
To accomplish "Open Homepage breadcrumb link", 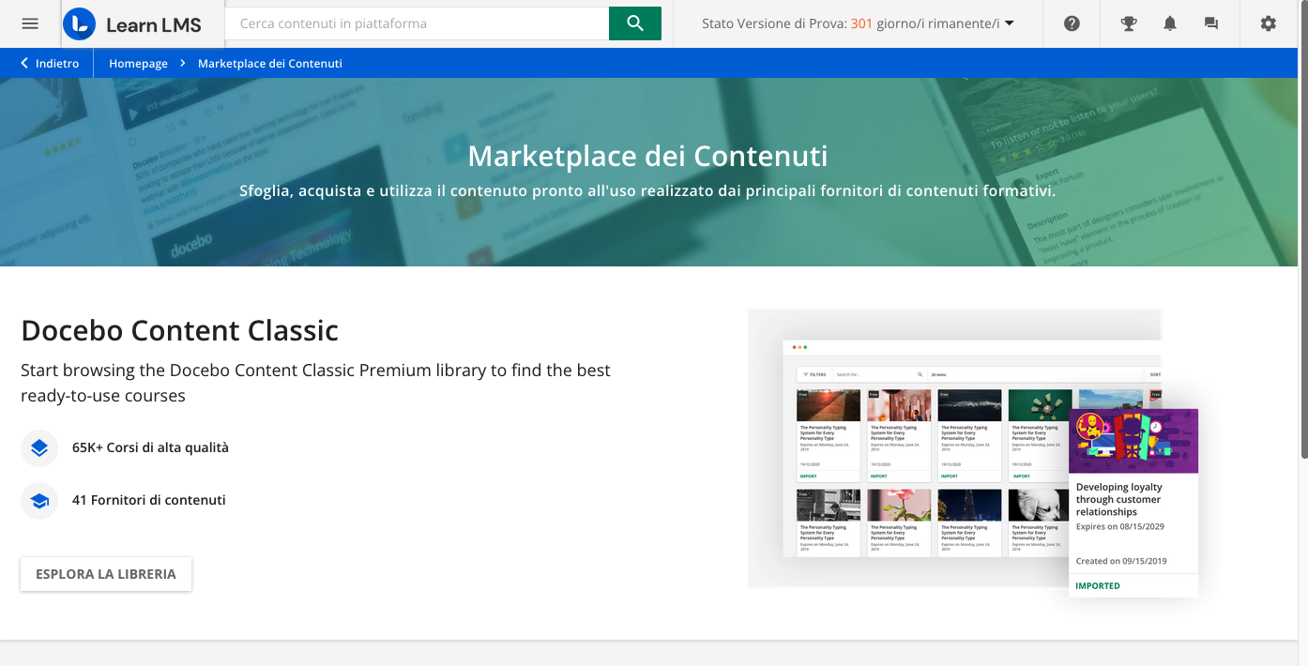I will click(138, 63).
